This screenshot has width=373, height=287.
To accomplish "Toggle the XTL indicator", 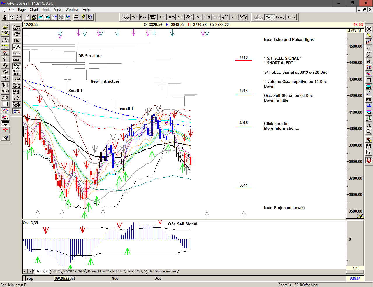I will [x=17, y=112].
